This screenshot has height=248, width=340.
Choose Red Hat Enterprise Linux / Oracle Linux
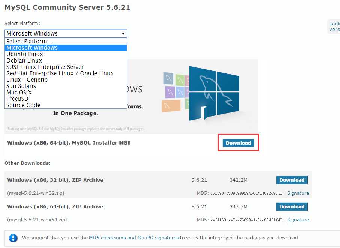pyautogui.click(x=66, y=73)
